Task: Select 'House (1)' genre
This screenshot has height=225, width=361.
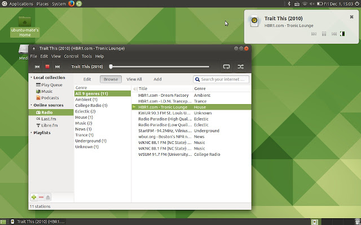Action: 103,118
